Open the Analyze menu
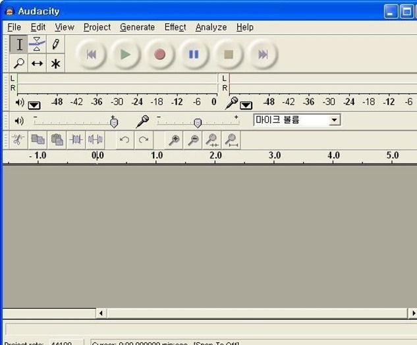Screen dimensions: 417x345 coord(211,27)
